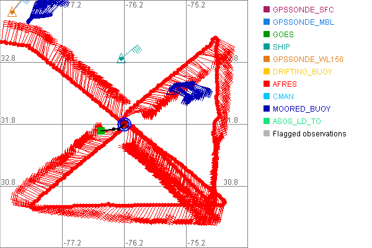Click the CMAN cyan legend swatch
The image size is (372, 248).
pyautogui.click(x=267, y=97)
